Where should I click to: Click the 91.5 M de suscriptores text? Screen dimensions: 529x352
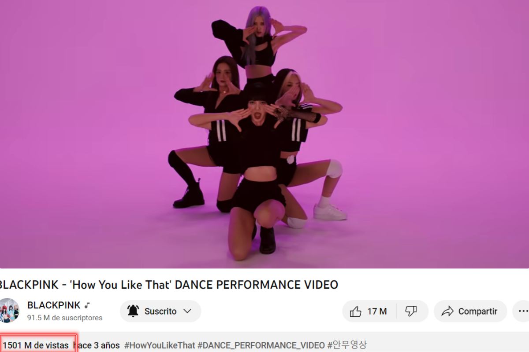[x=65, y=318]
